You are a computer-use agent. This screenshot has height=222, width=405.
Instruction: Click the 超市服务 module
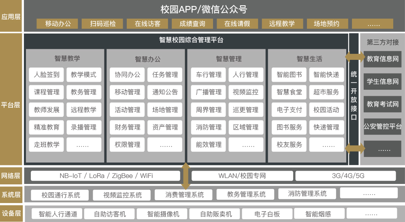coord(326,92)
